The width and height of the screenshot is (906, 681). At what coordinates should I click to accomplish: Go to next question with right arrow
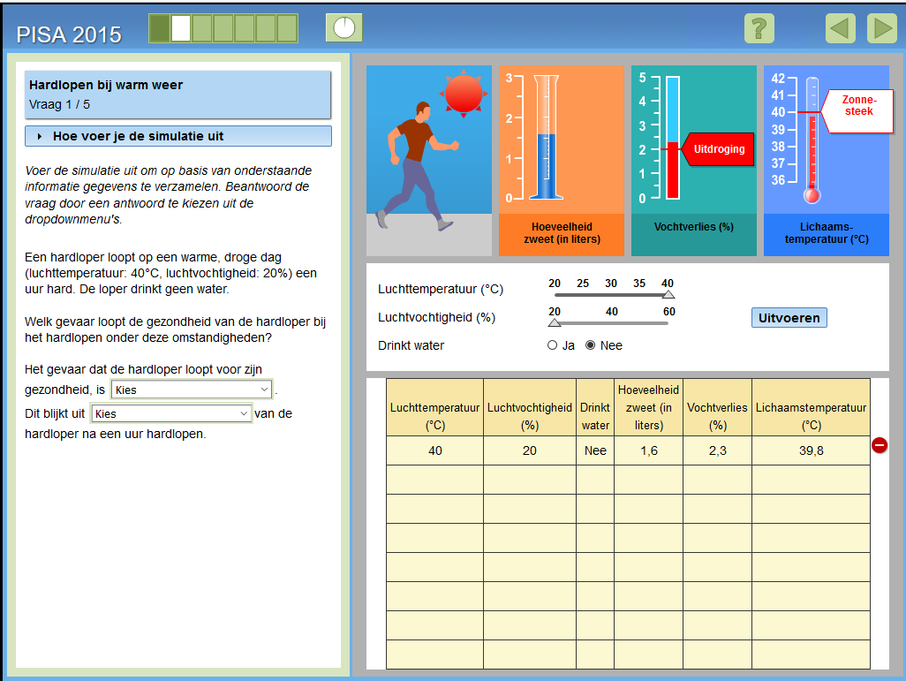tap(881, 29)
